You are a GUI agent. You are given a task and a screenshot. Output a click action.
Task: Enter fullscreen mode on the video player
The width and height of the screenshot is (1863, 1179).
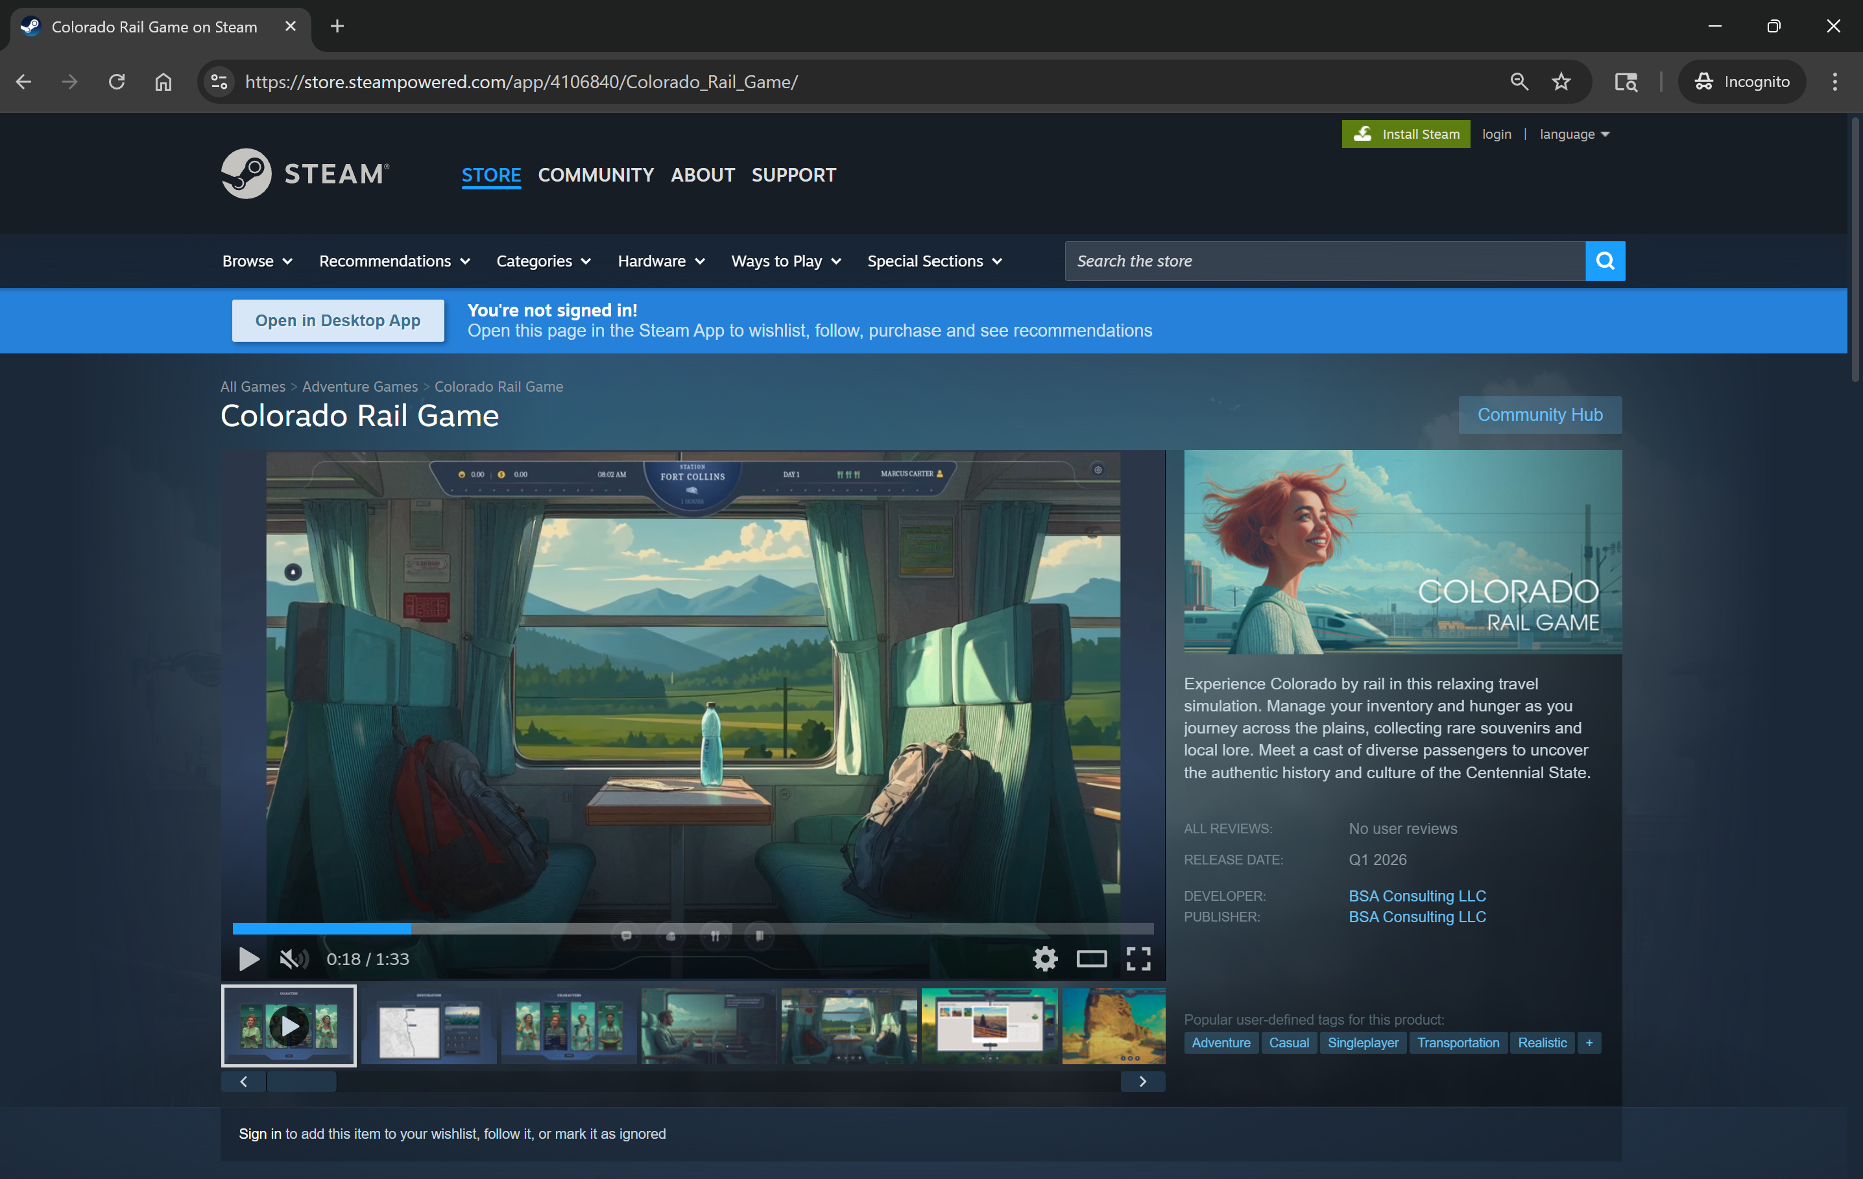pos(1138,959)
